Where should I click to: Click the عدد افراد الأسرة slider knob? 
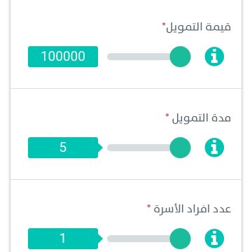click(x=180, y=239)
